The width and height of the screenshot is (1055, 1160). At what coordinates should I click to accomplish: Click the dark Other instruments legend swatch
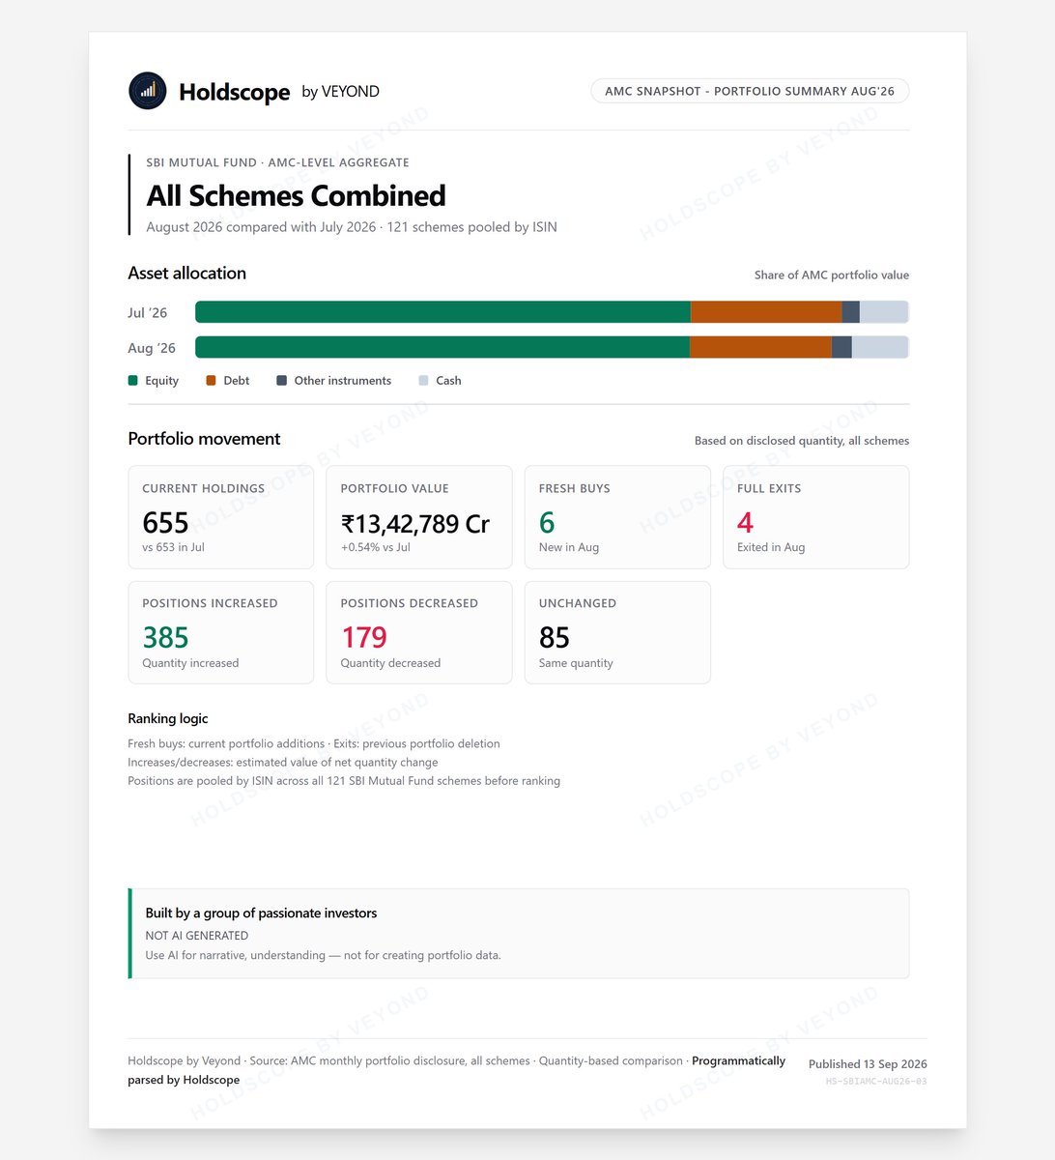tap(282, 381)
